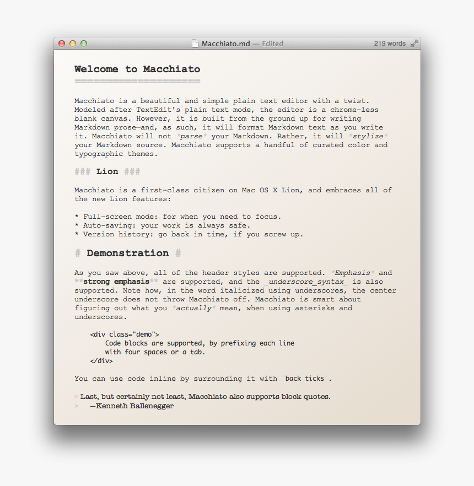The image size is (474, 486).
Task: Click 'the new Lion features:' line
Action: coord(123,199)
